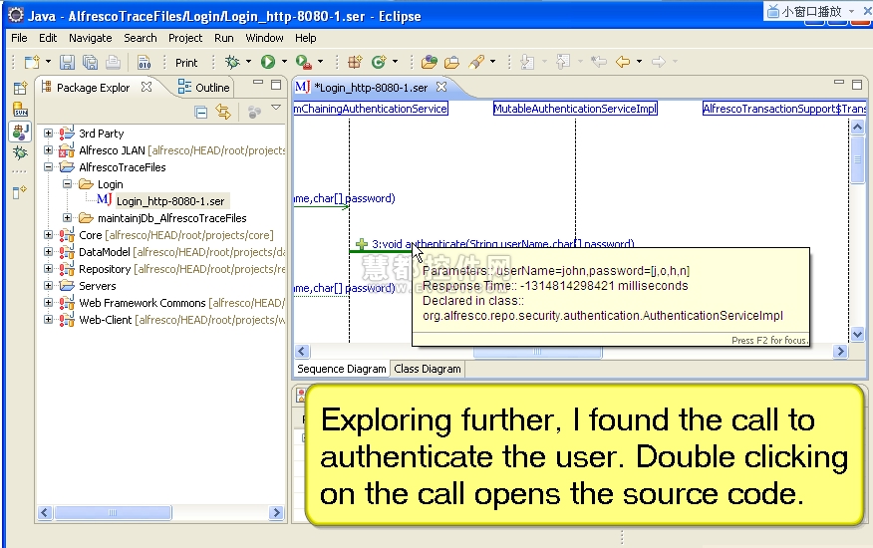Click the Run External Tools icon
This screenshot has height=548, width=873.
point(303,62)
